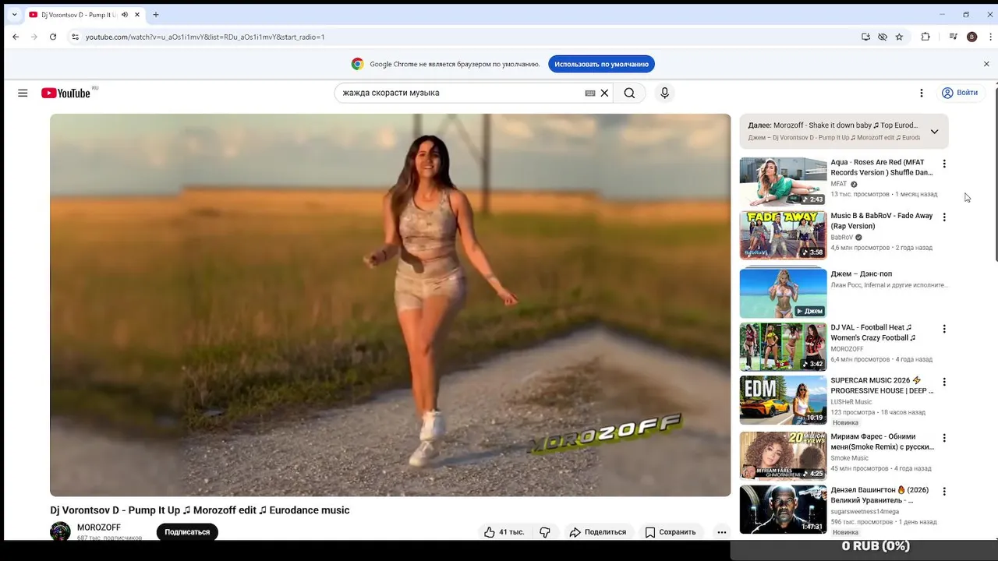The width and height of the screenshot is (998, 561).
Task: Open options for Мириам Фарес video
Action: (944, 439)
